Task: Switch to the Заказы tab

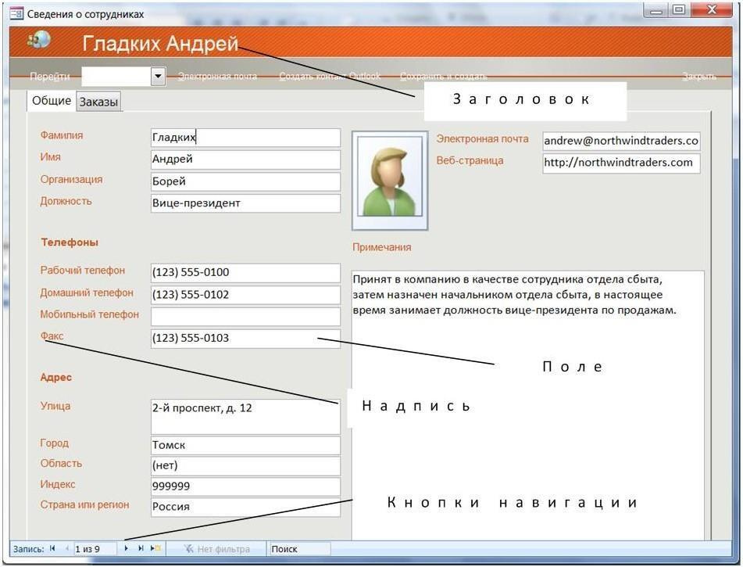Action: [x=98, y=102]
